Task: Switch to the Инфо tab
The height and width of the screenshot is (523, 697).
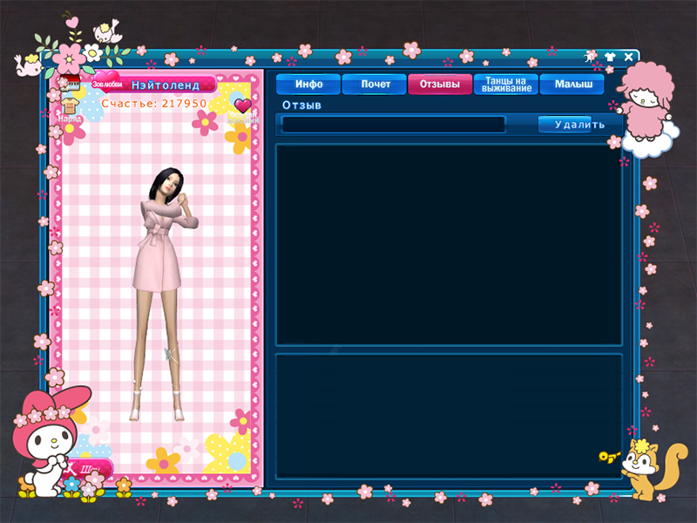Action: 308,84
